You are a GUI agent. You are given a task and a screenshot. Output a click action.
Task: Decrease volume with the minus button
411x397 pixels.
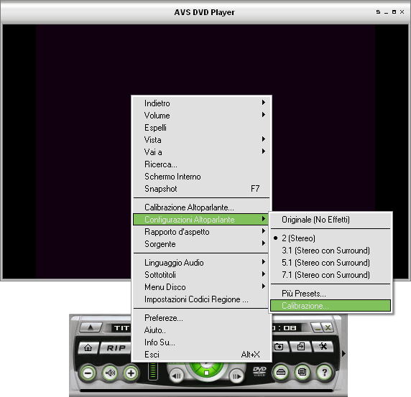88,373
